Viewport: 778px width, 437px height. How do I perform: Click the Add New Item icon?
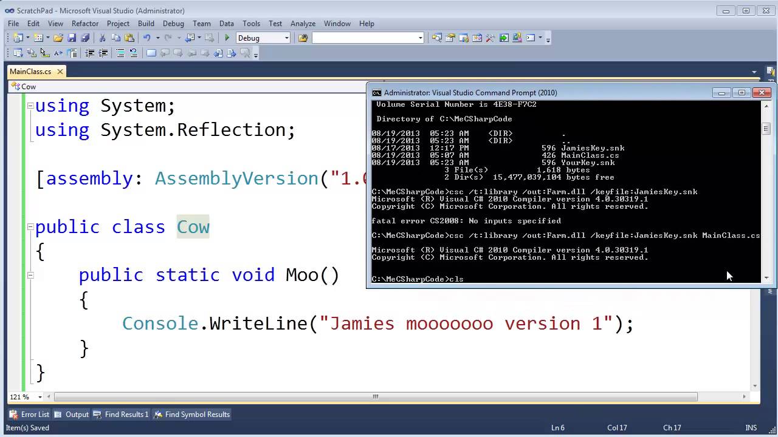point(38,38)
